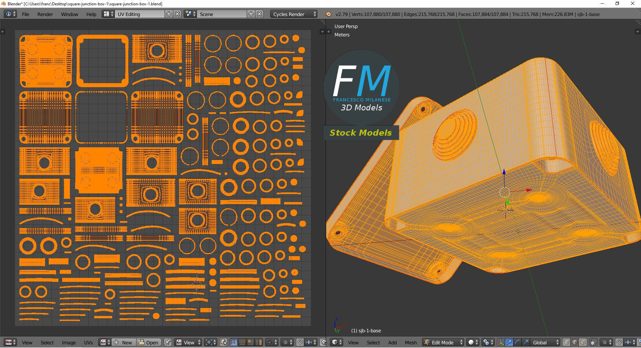Open the Render menu
Image resolution: width=641 pixels, height=348 pixels.
click(x=45, y=14)
